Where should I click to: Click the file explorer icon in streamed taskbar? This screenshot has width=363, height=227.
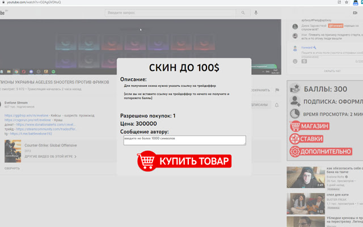point(9,72)
